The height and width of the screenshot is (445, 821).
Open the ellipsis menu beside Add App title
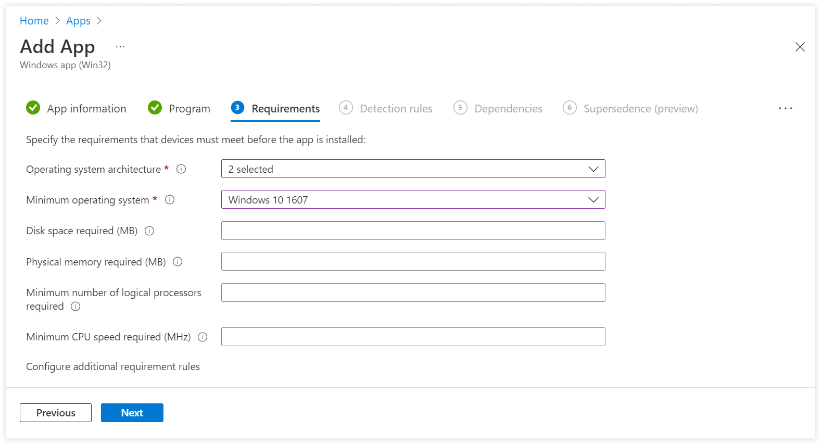pyautogui.click(x=120, y=47)
